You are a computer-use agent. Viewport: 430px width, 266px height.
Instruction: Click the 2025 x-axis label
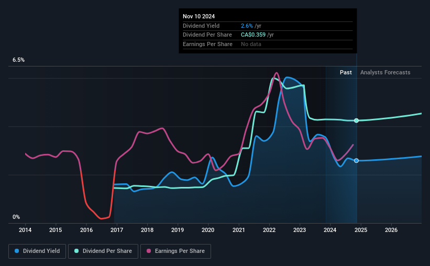coord(361,230)
